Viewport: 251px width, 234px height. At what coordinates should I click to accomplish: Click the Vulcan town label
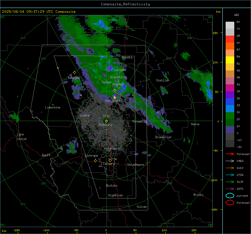(142, 207)
